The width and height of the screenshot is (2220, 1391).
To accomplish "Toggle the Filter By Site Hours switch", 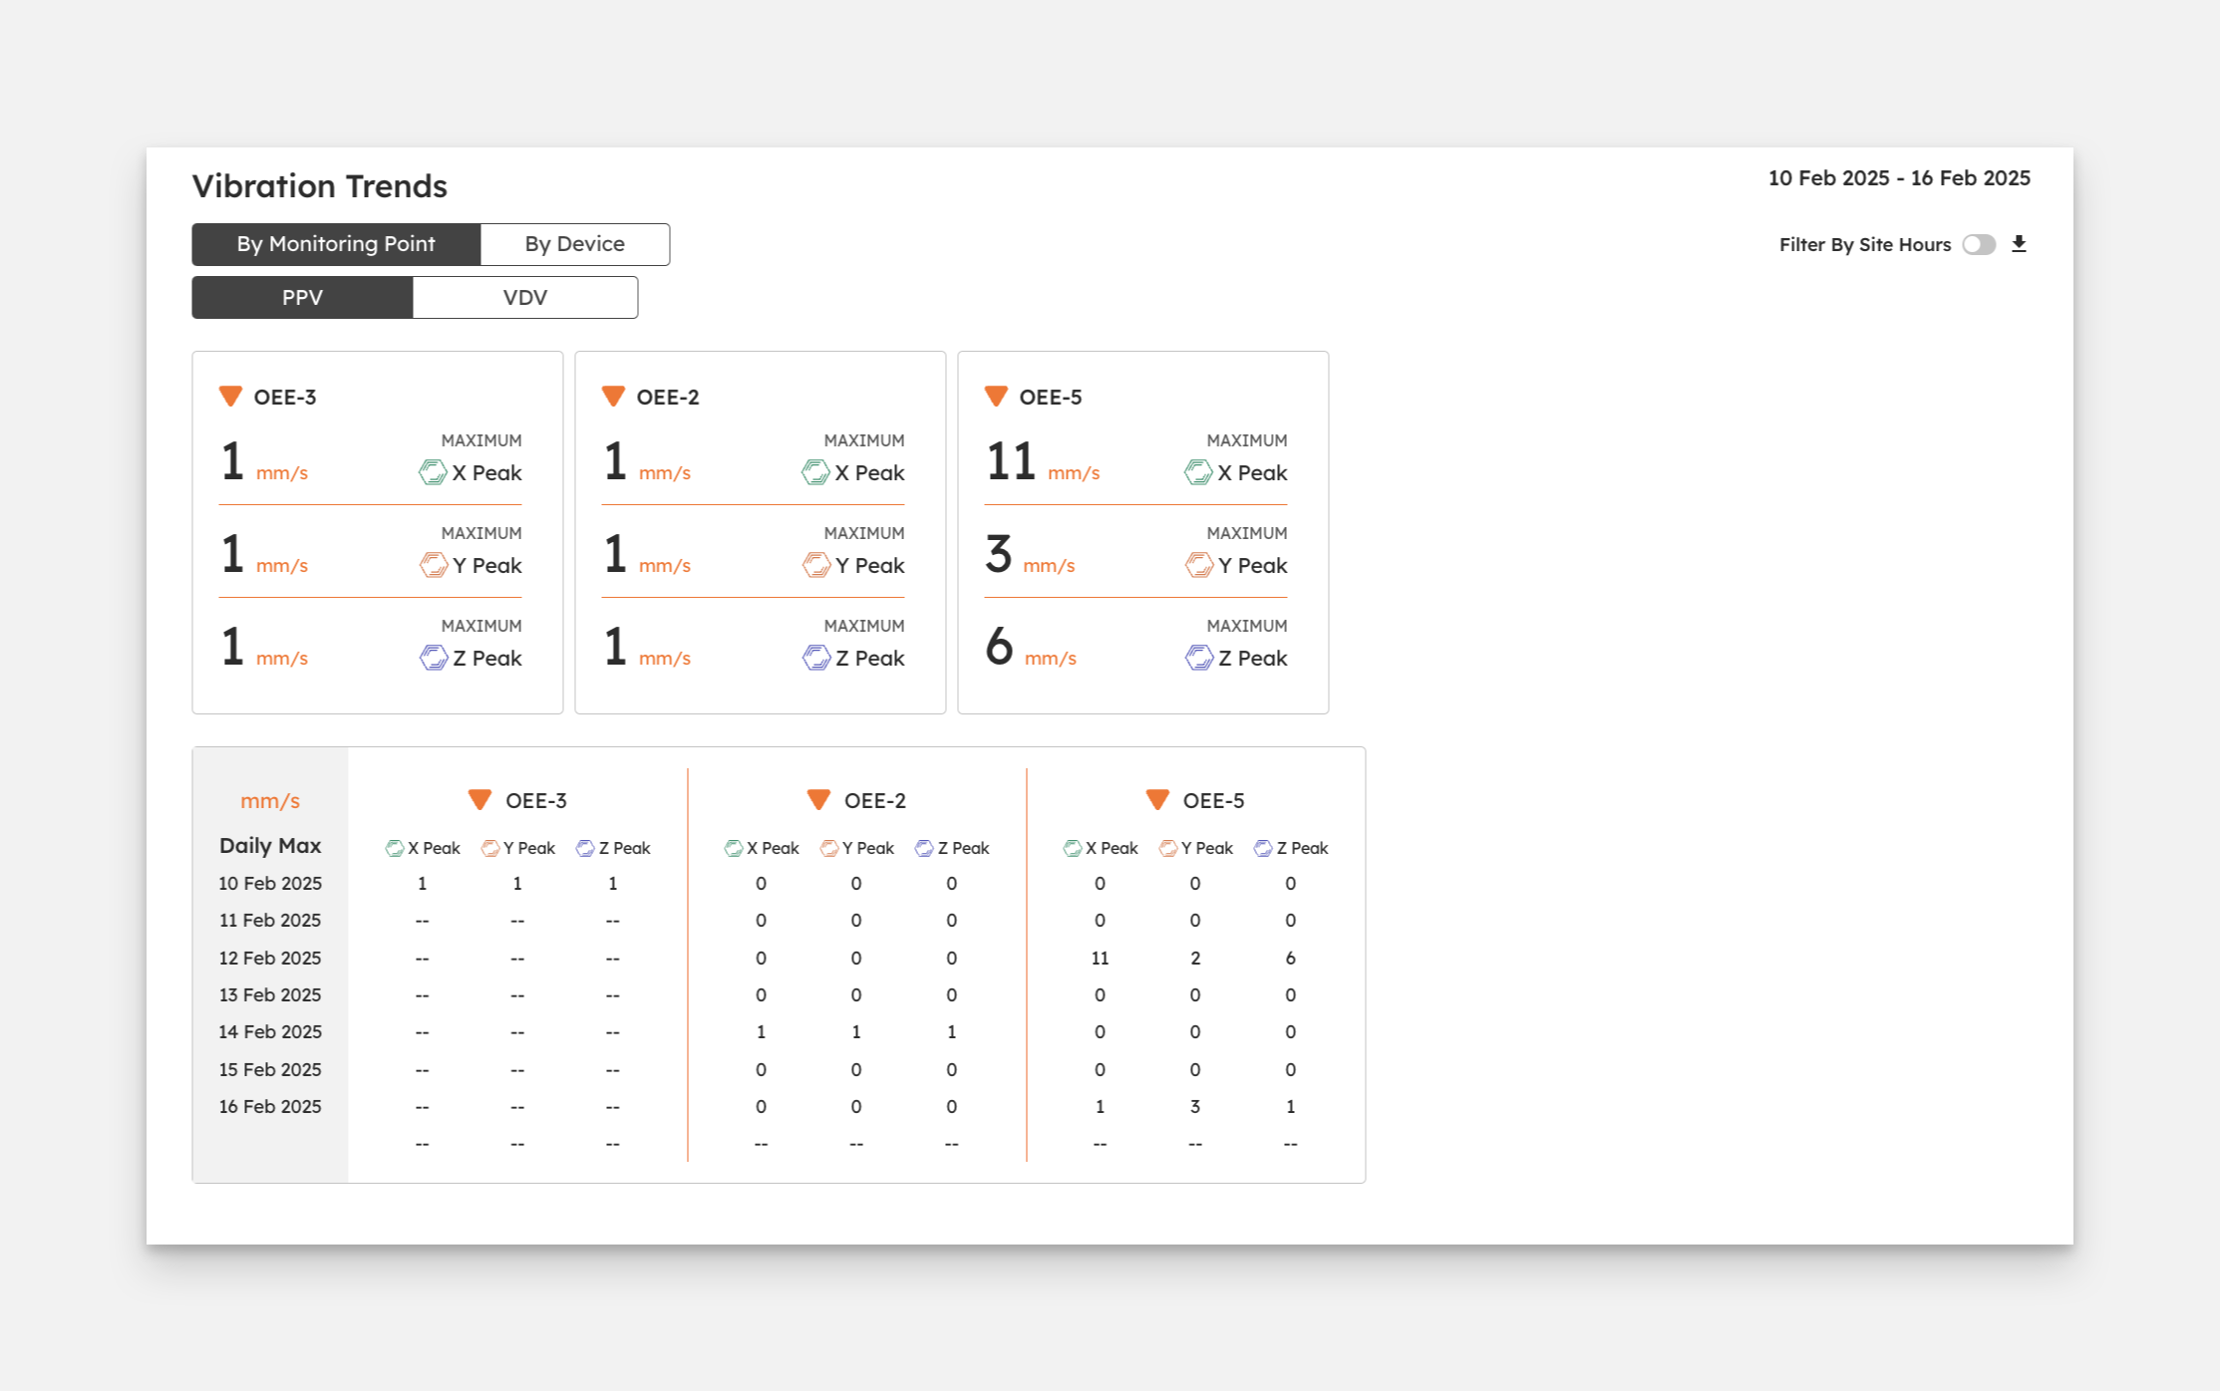I will point(1979,244).
